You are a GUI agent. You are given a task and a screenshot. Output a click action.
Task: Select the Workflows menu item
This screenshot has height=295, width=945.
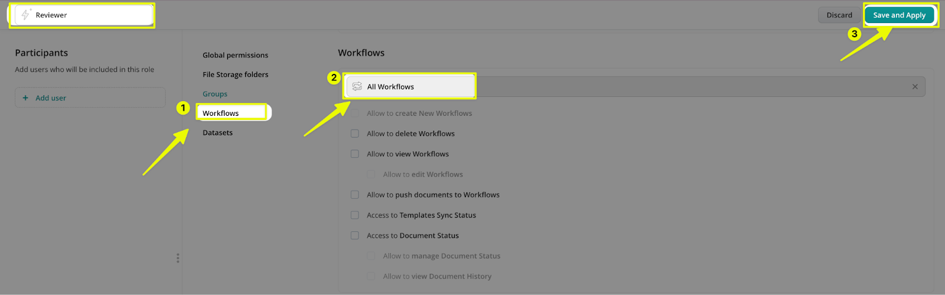coord(221,113)
